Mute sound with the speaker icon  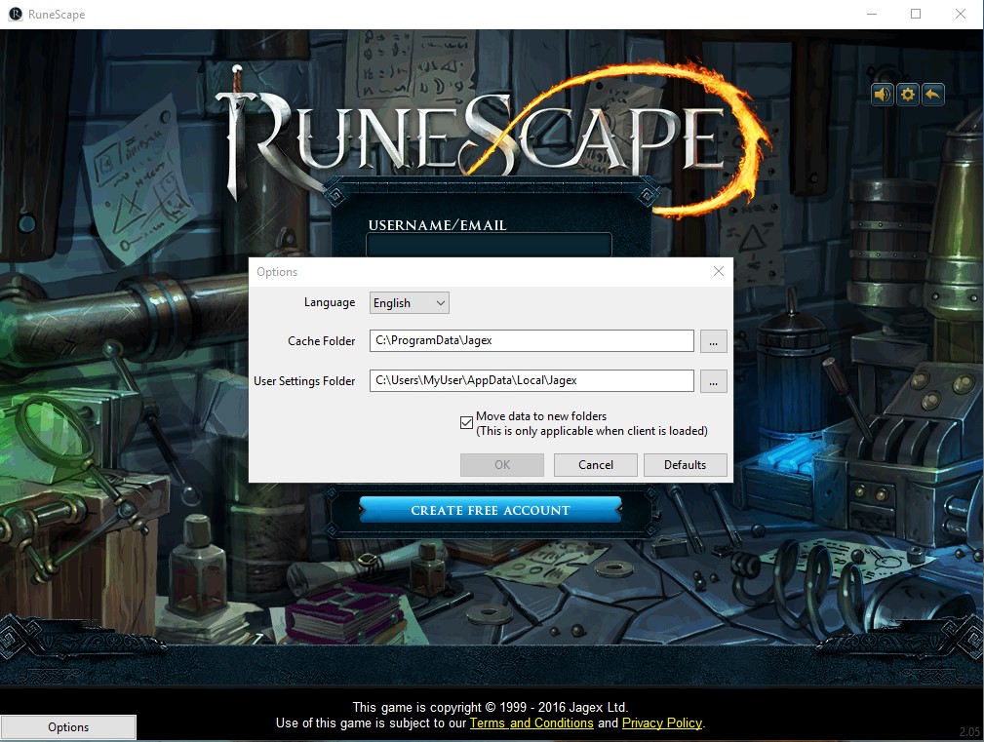[x=883, y=95]
